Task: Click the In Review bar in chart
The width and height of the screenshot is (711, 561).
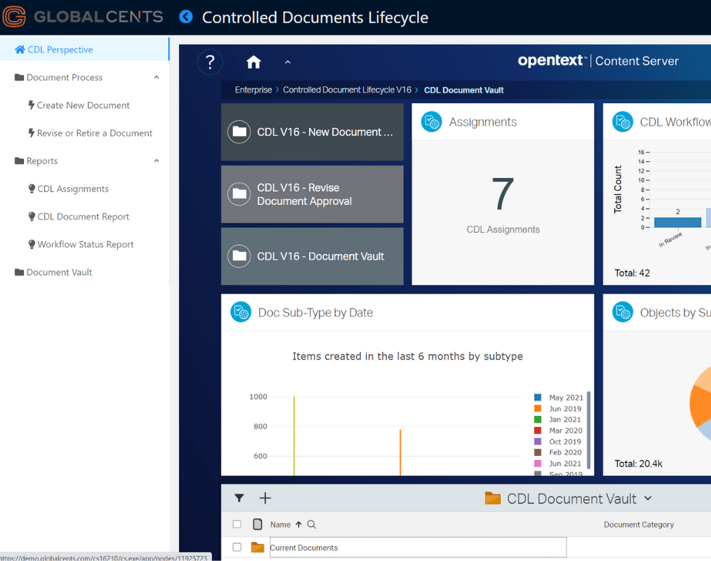Action: 677,222
